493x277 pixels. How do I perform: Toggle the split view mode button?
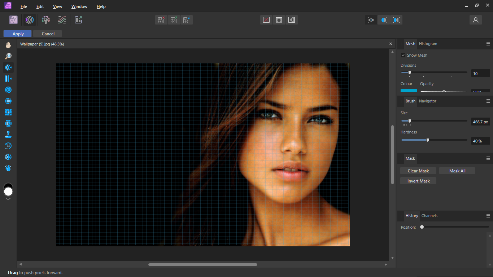click(x=384, y=20)
